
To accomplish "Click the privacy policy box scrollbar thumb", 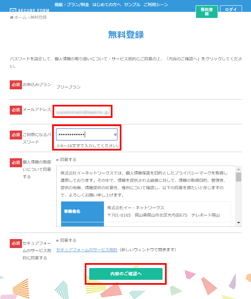I will click(x=239, y=177).
